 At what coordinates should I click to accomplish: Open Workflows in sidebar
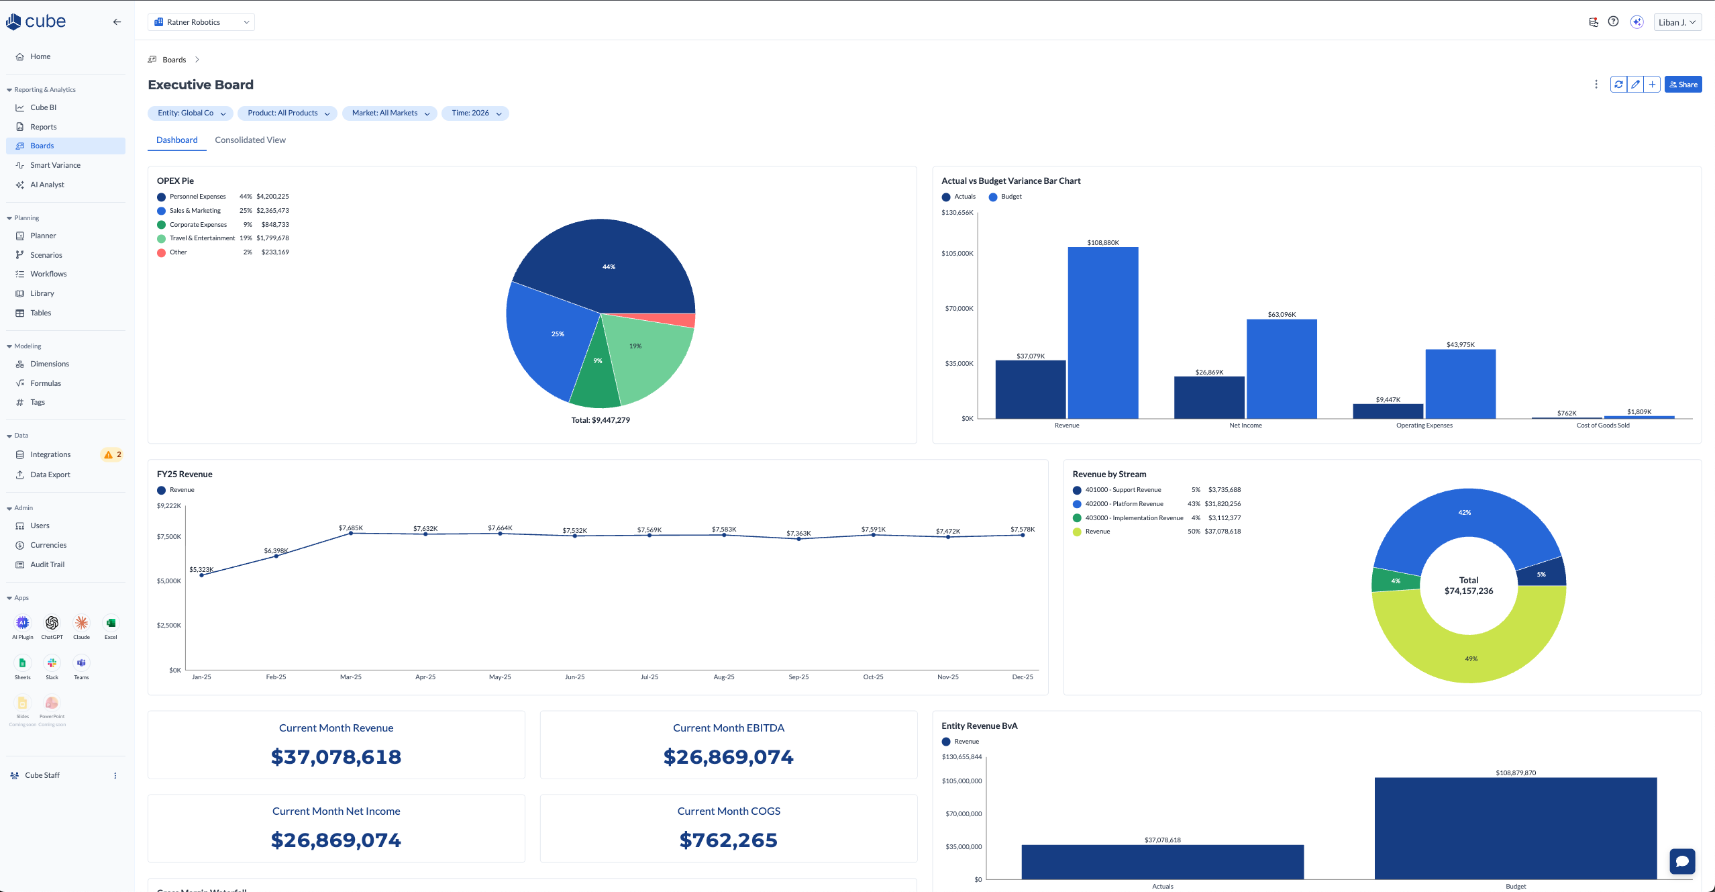66,274
